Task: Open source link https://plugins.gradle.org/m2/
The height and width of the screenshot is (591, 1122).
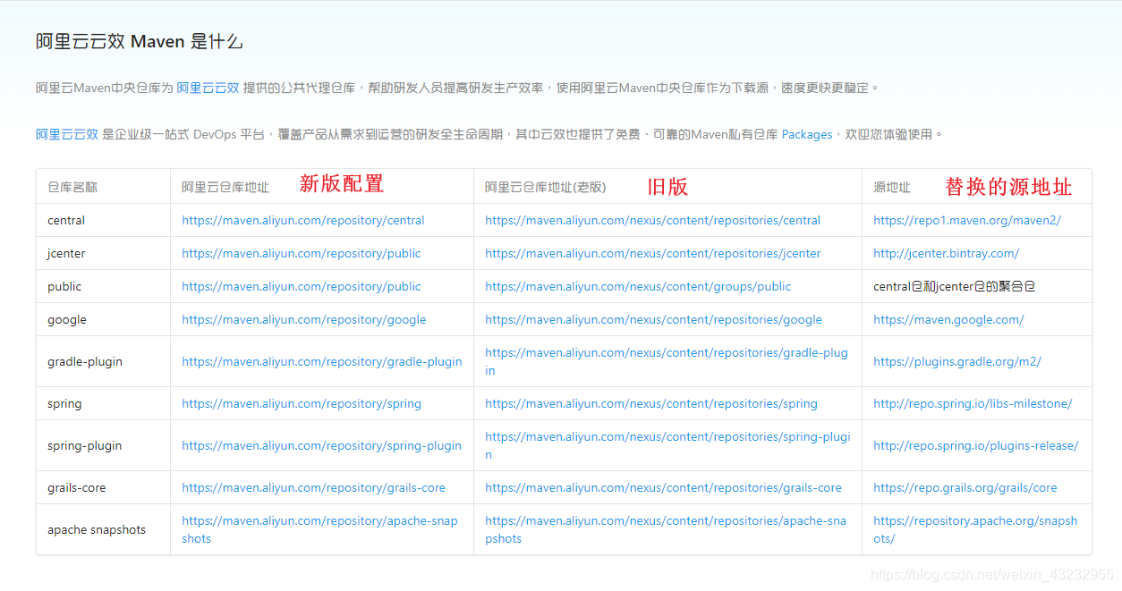Action: [x=957, y=361]
